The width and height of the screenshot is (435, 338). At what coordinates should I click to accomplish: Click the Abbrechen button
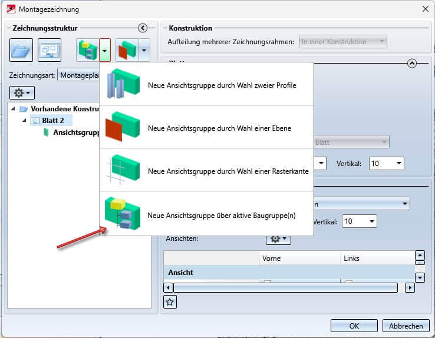tap(406, 326)
